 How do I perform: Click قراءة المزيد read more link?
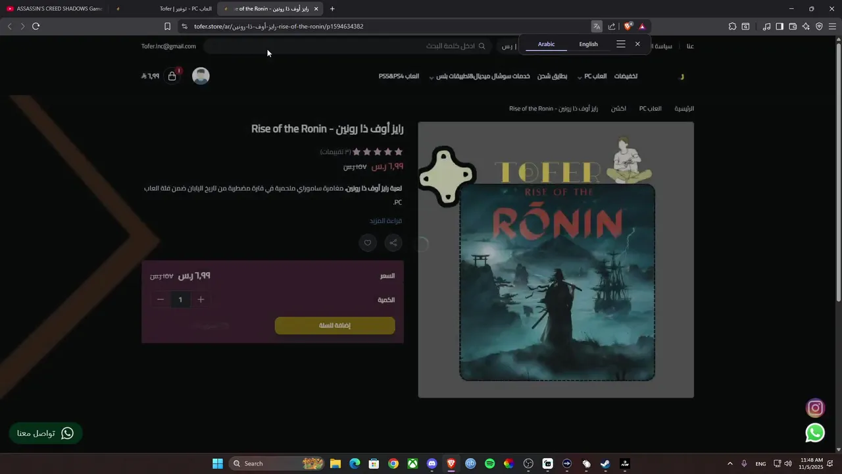[385, 221]
